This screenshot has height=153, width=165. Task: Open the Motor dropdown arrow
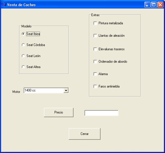pyautogui.click(x=66, y=90)
